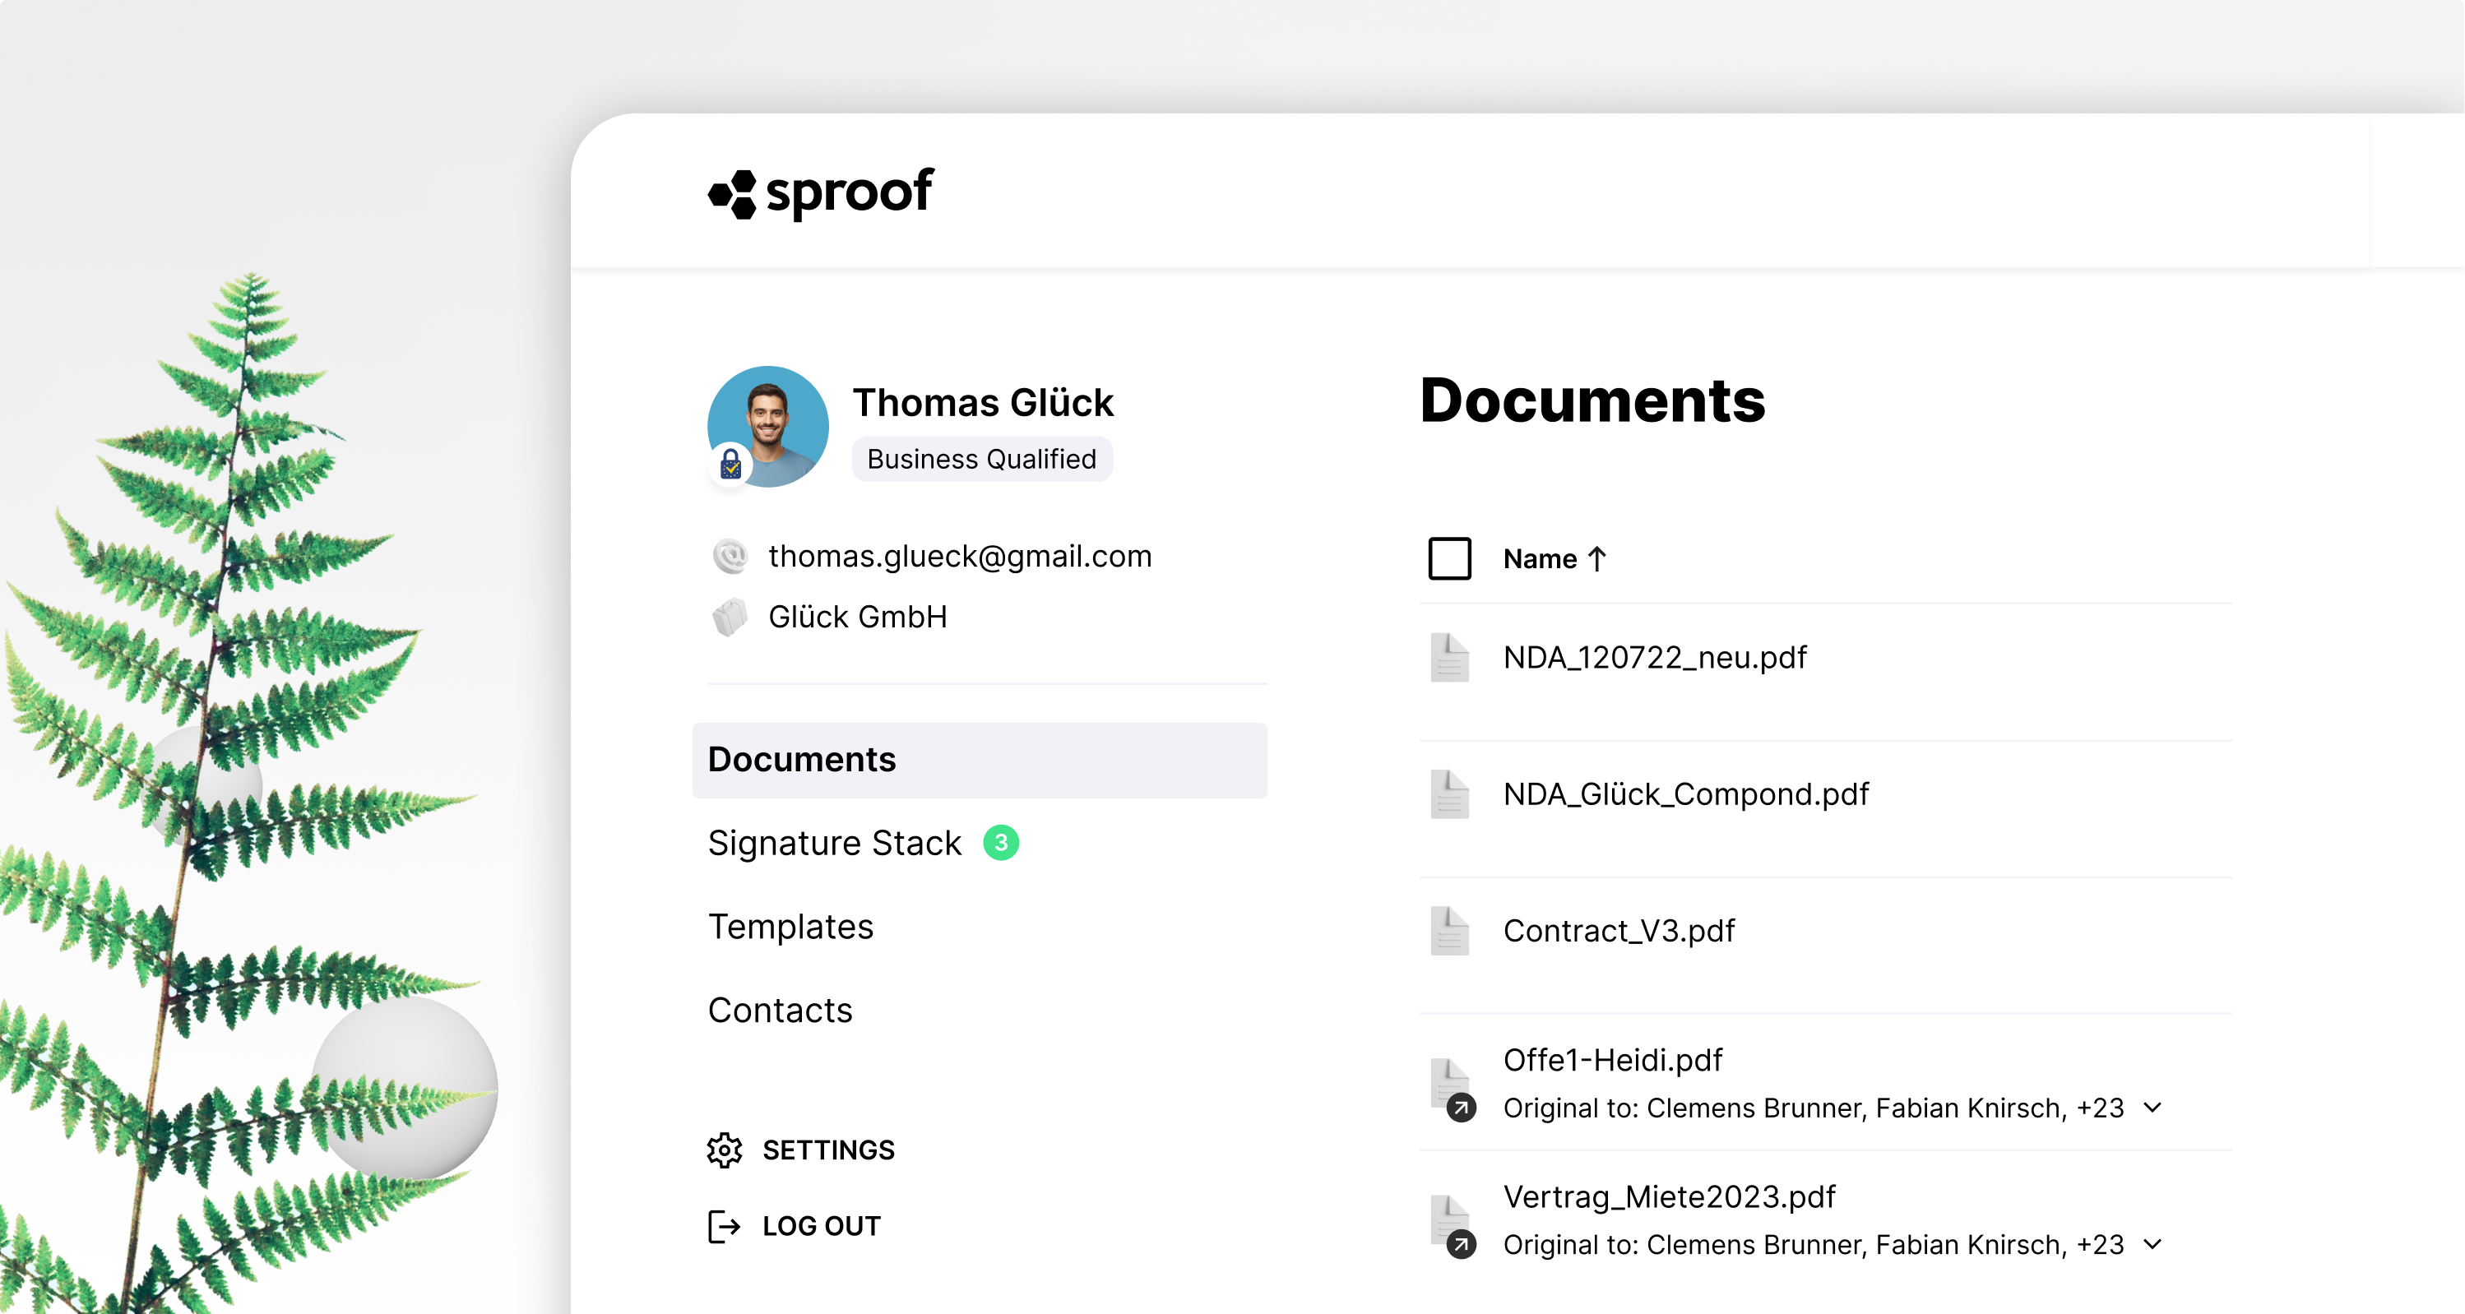2465x1314 pixels.
Task: Open Settings via the gear icon
Action: 725,1150
